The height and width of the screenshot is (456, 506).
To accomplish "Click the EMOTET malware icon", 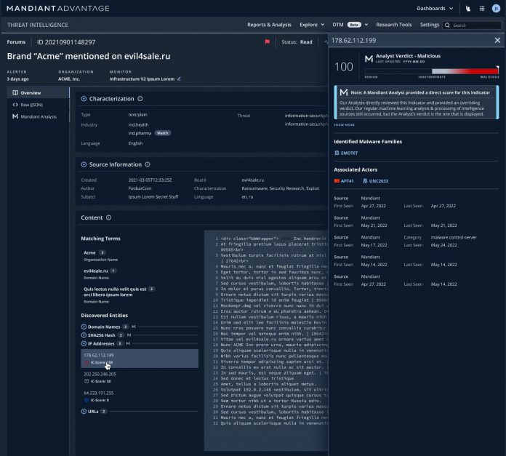I will pos(337,153).
